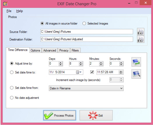Increase the Hours value with up arrow
The image size is (153, 125).
coord(81,63)
